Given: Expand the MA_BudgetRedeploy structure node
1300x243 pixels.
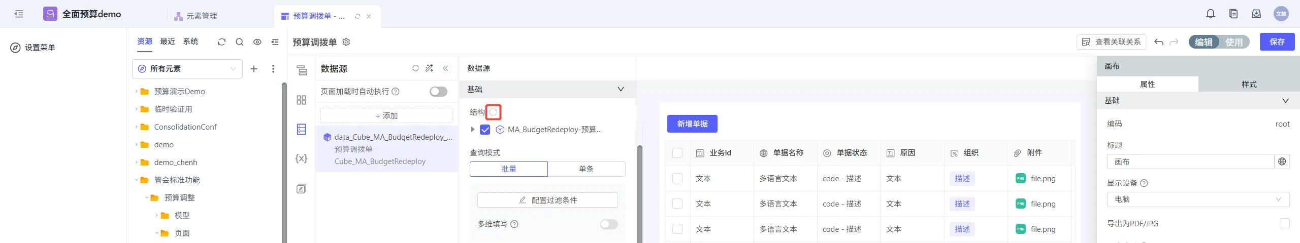Looking at the screenshot, I should [472, 130].
